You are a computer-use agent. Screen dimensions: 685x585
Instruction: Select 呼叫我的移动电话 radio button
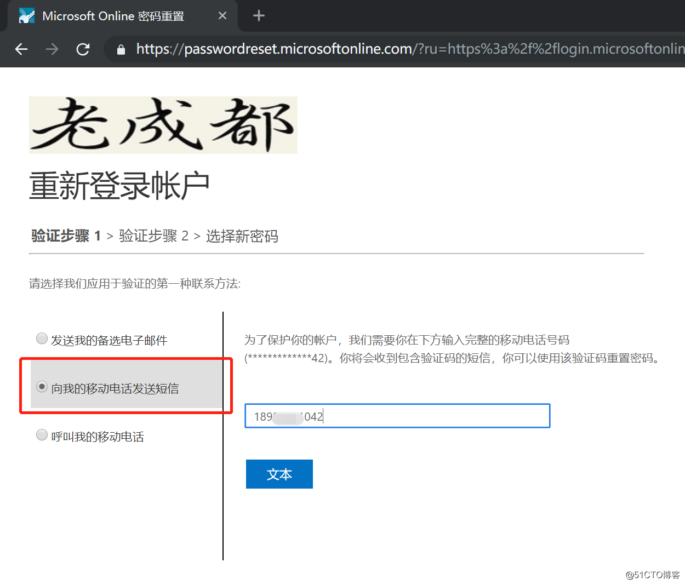[x=42, y=435]
